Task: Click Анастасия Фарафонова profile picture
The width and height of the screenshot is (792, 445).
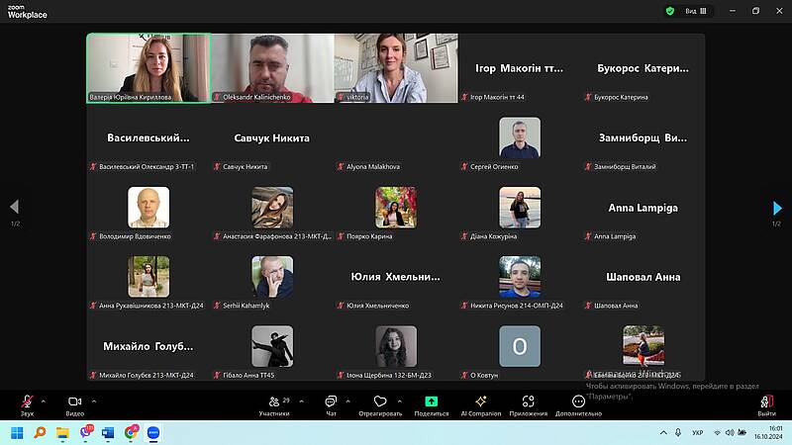Action: pos(272,207)
